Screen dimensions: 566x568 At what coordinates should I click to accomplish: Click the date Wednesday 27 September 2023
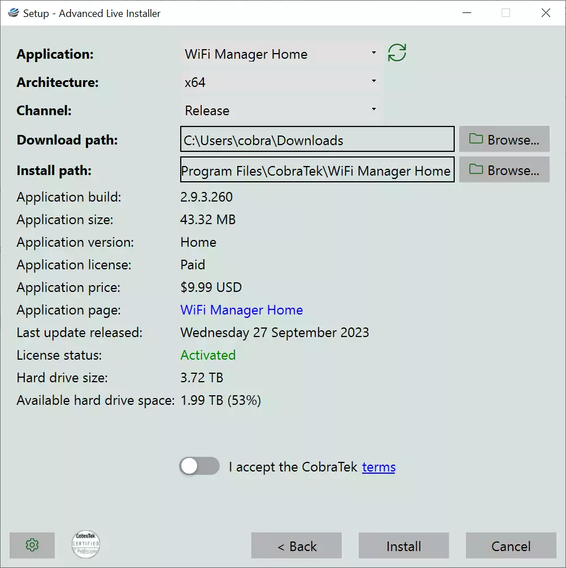coord(275,333)
